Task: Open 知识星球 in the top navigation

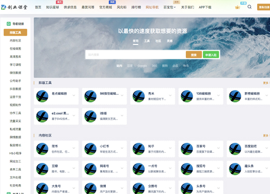Action: tap(53, 7)
